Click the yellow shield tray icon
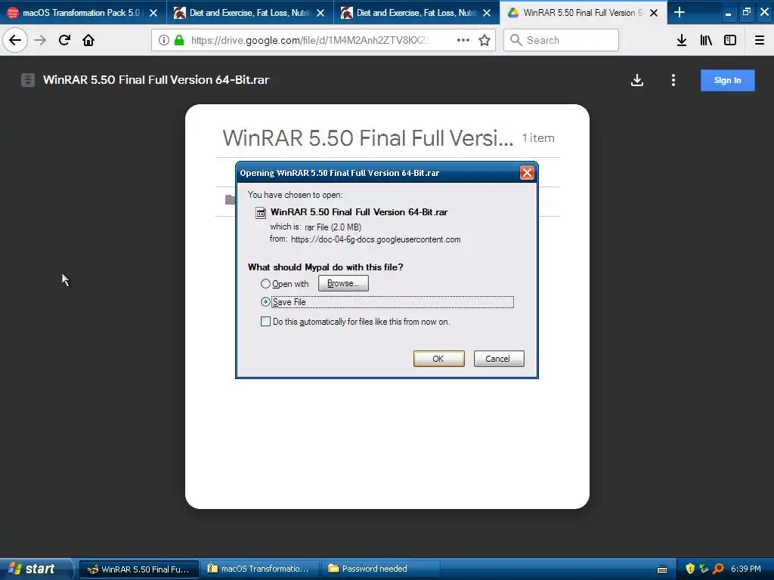The width and height of the screenshot is (774, 580). pos(691,569)
